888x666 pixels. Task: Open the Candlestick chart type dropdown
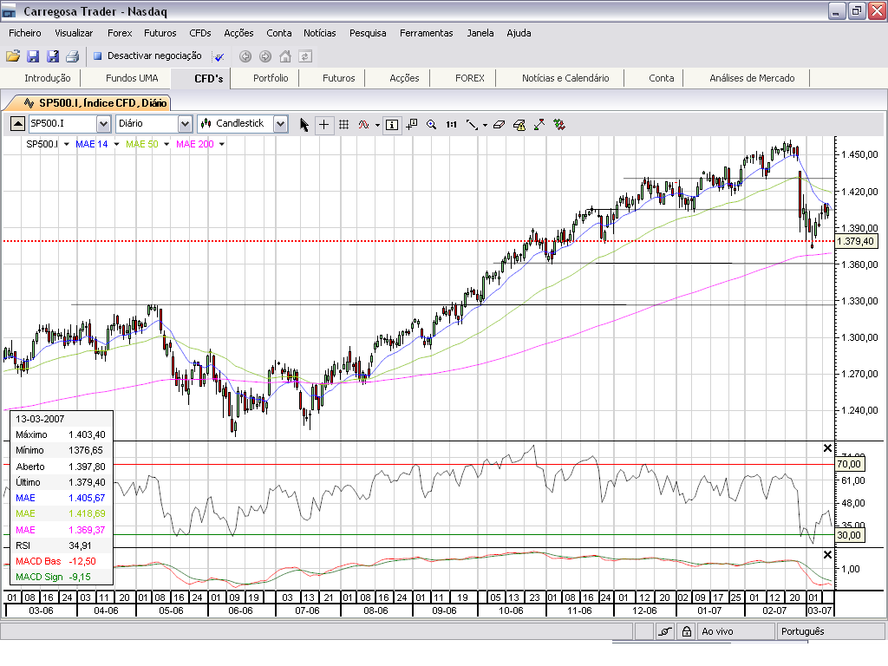tap(280, 124)
